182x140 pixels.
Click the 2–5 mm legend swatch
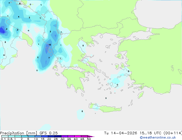25,136
